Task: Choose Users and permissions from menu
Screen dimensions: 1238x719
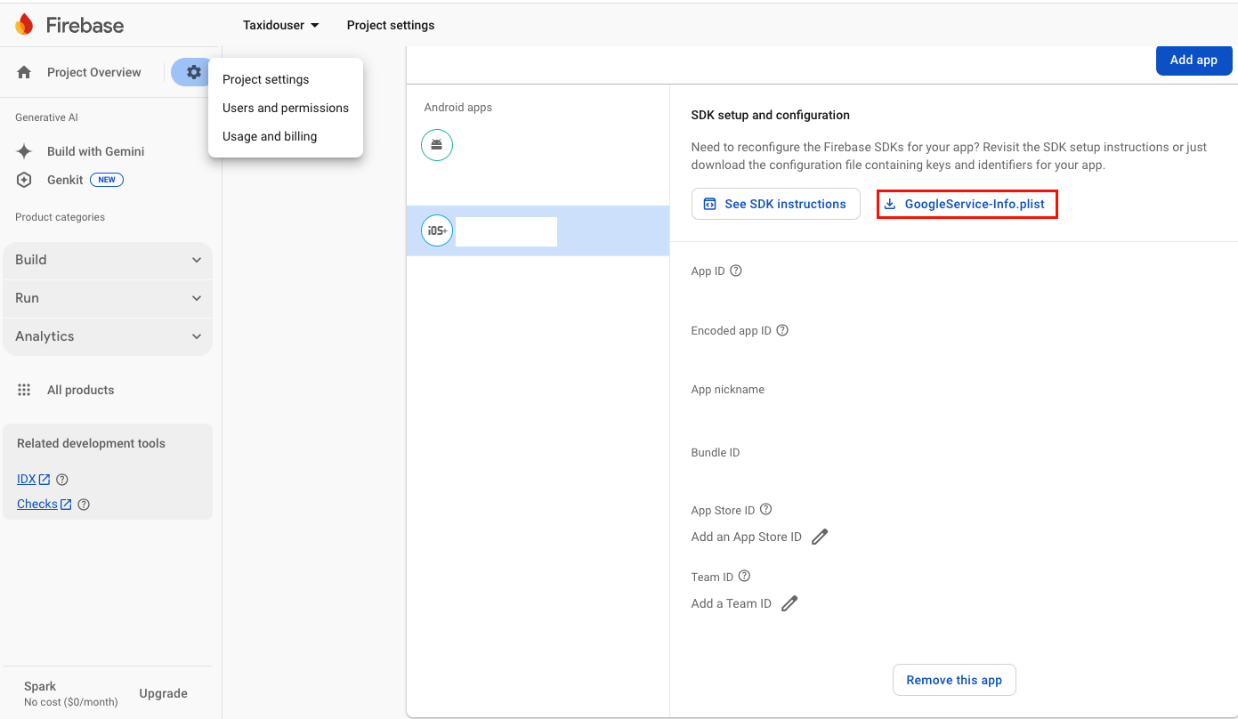Action: coord(286,108)
